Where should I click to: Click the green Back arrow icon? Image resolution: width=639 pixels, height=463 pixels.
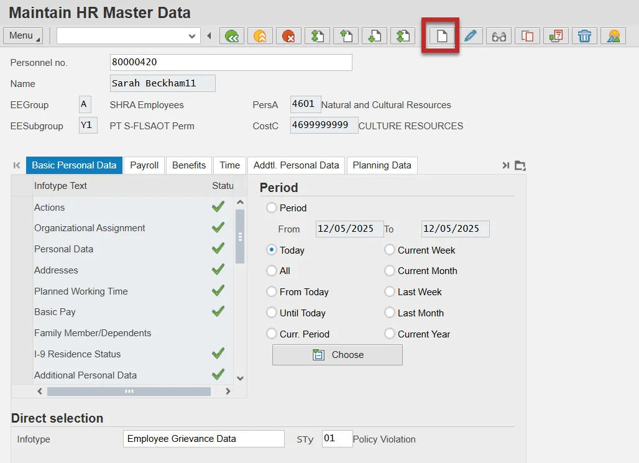[x=232, y=36]
